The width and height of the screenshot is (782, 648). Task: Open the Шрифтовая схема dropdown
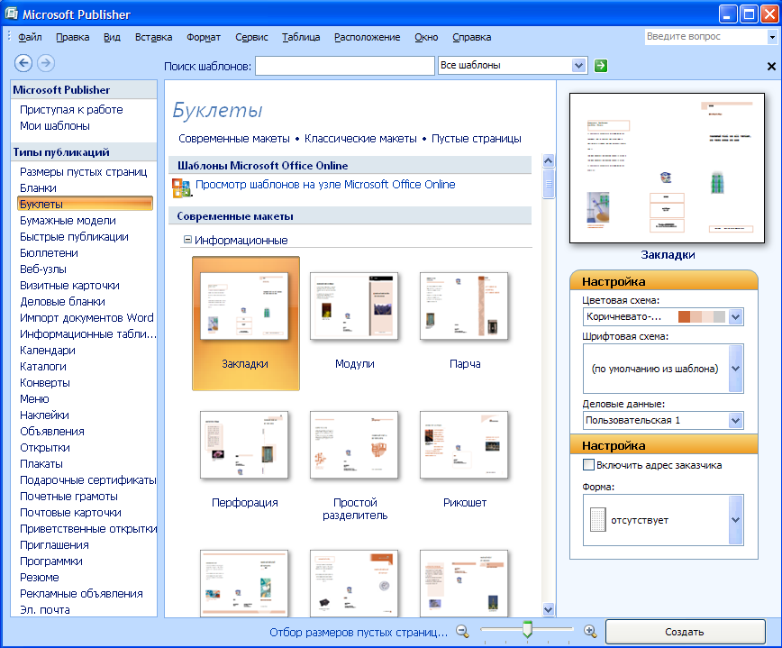click(x=736, y=369)
